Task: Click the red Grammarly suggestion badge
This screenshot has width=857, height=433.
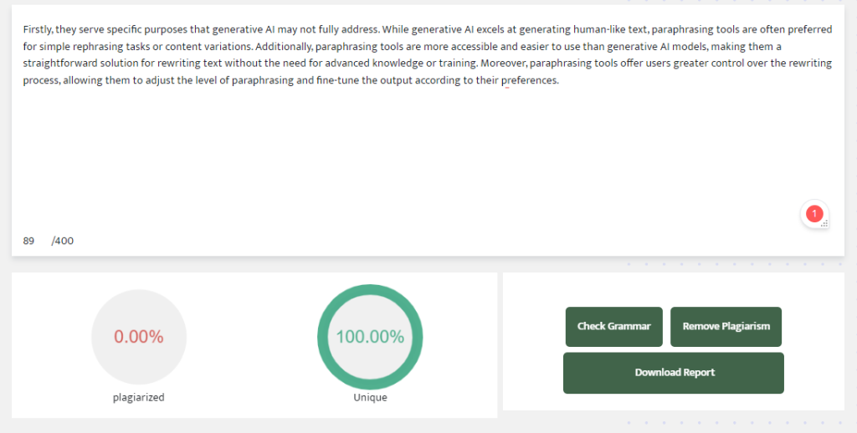Action: tap(813, 214)
